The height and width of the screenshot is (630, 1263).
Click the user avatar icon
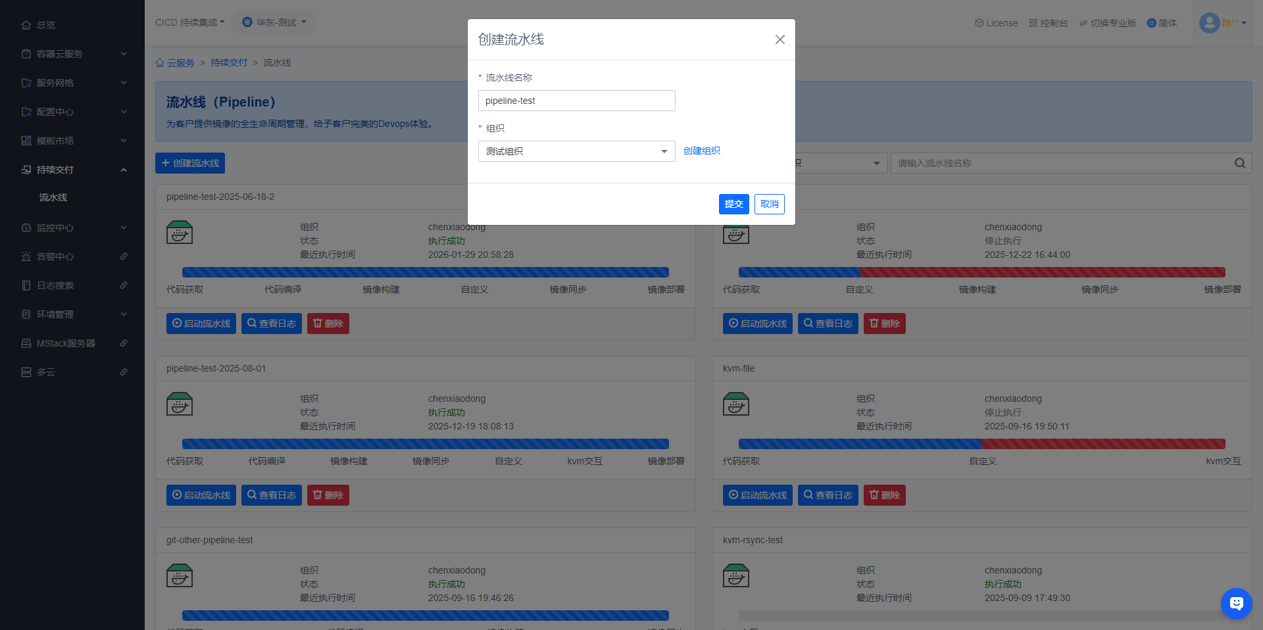coord(1208,23)
